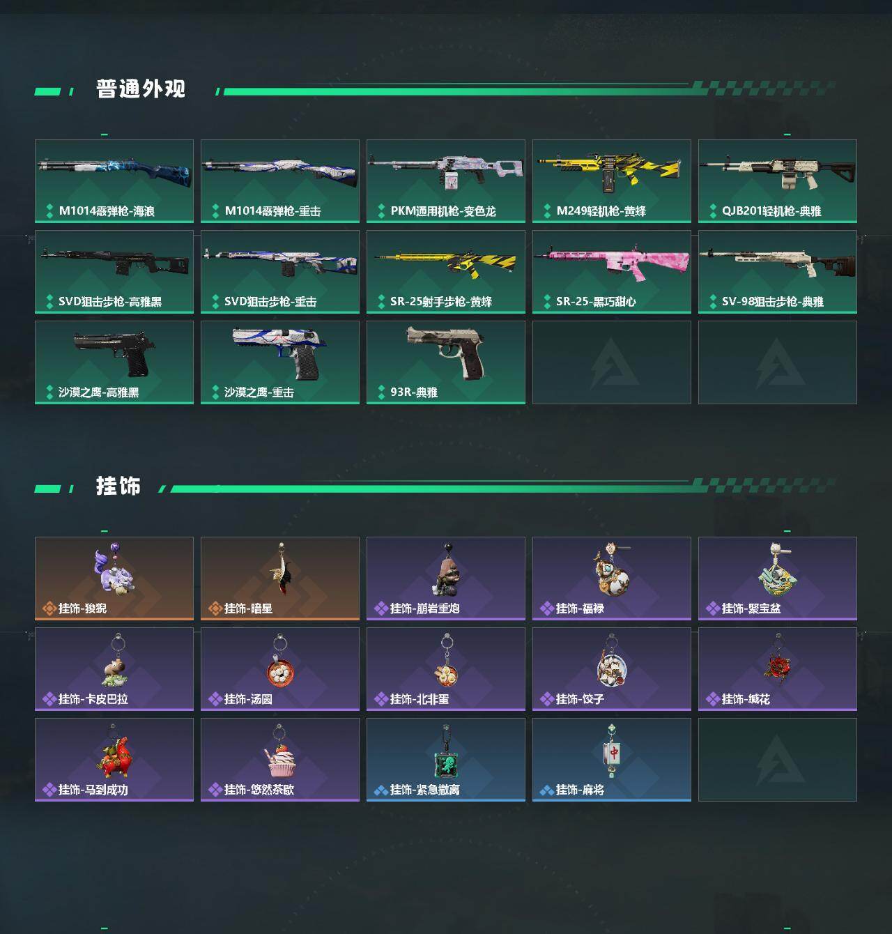Open the PKM通用机枪-变色龙 skin card
892x934 pixels.
click(x=446, y=181)
